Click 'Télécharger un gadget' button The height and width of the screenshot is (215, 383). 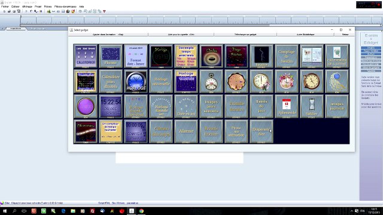coord(245,35)
